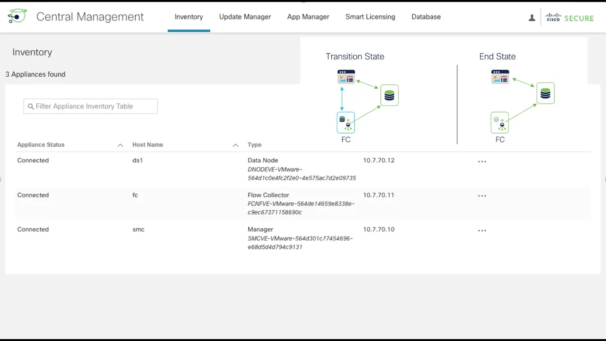Click Transition State database icon
Screen dimensions: 606x341
tap(389, 95)
